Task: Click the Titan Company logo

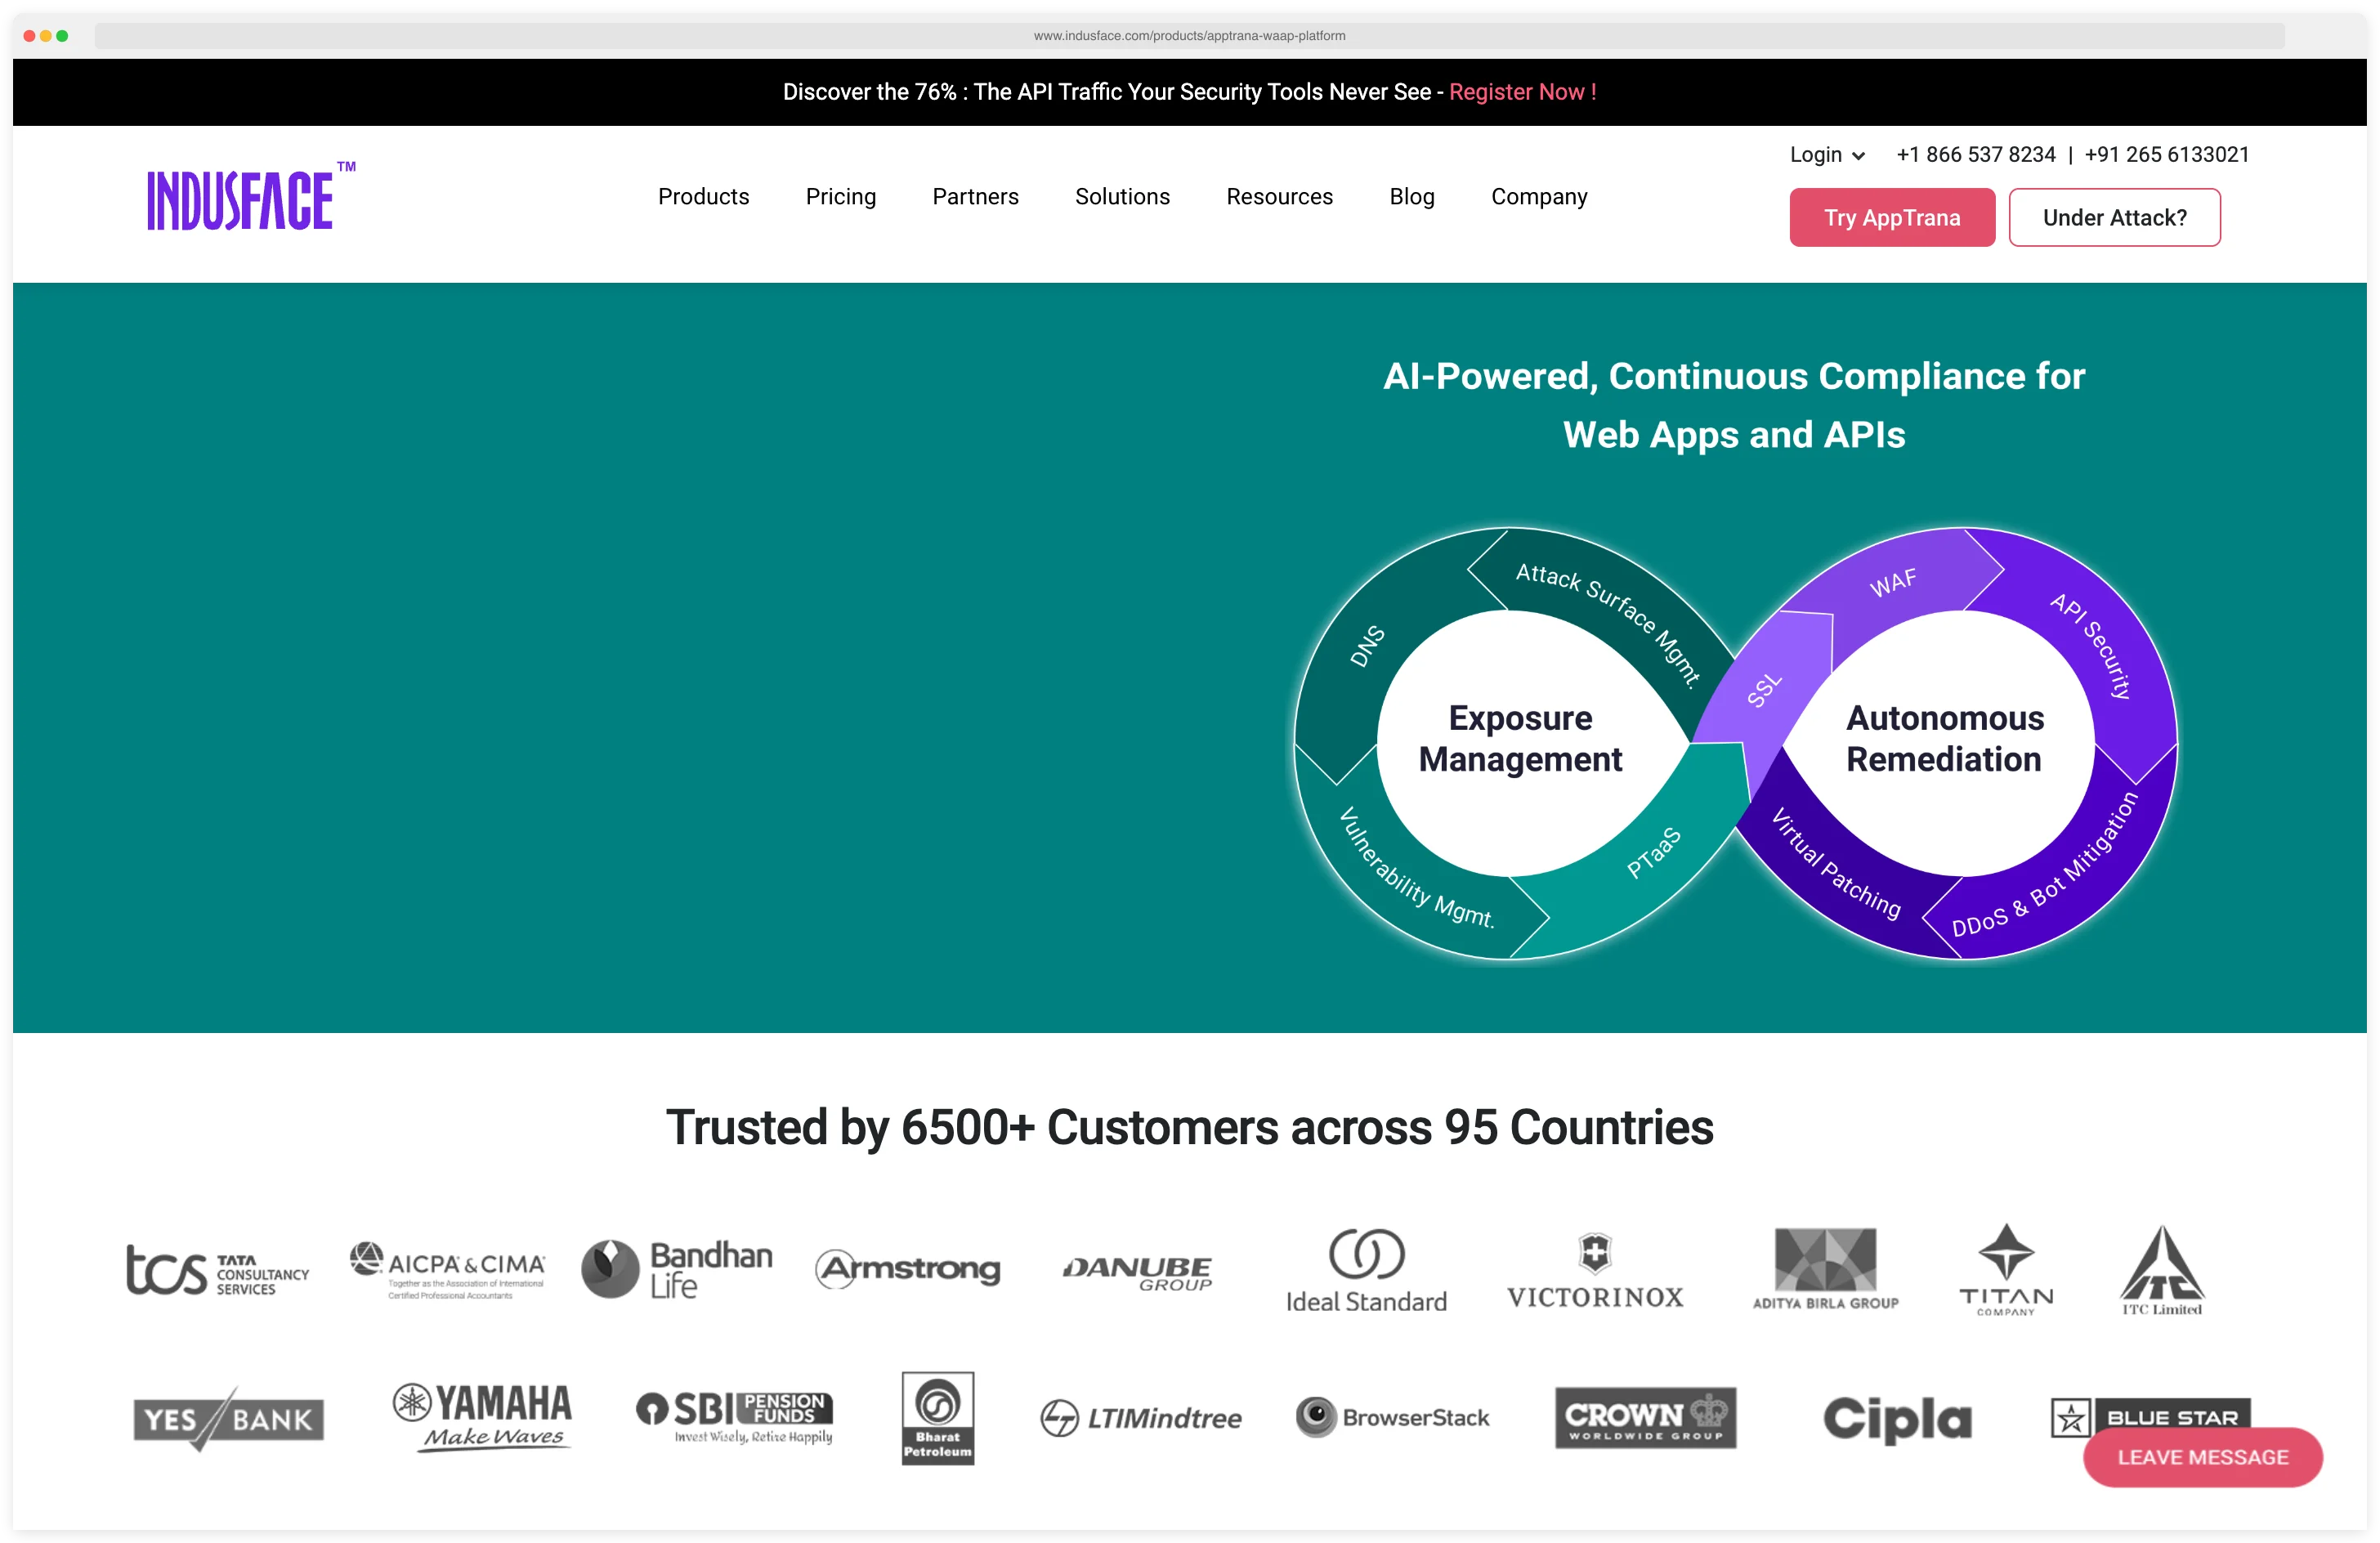Action: 2007,1271
